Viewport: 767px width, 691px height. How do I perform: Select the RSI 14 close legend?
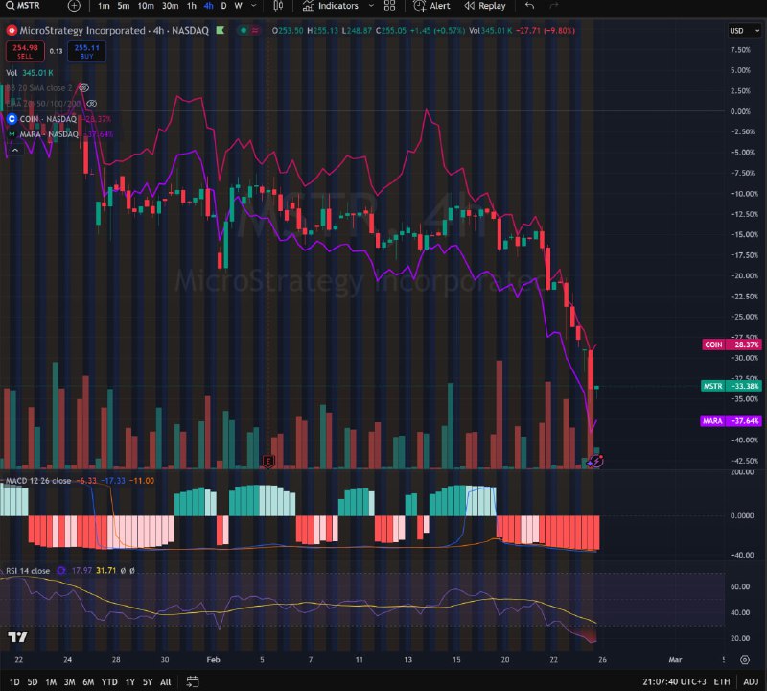28,571
